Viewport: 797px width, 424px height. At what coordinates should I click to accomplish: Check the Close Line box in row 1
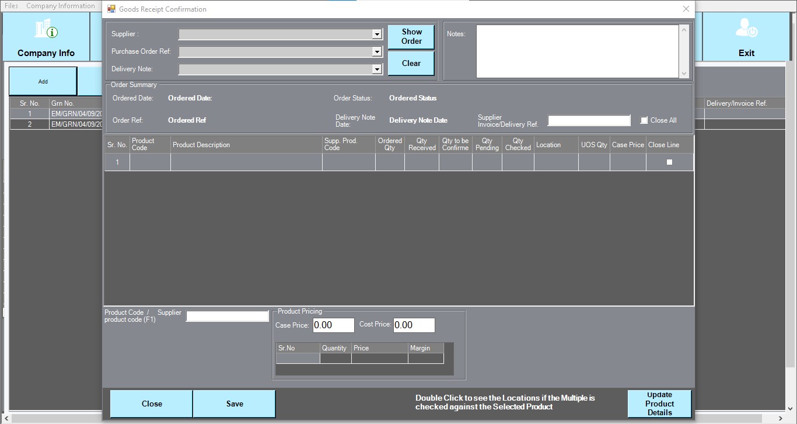point(669,162)
